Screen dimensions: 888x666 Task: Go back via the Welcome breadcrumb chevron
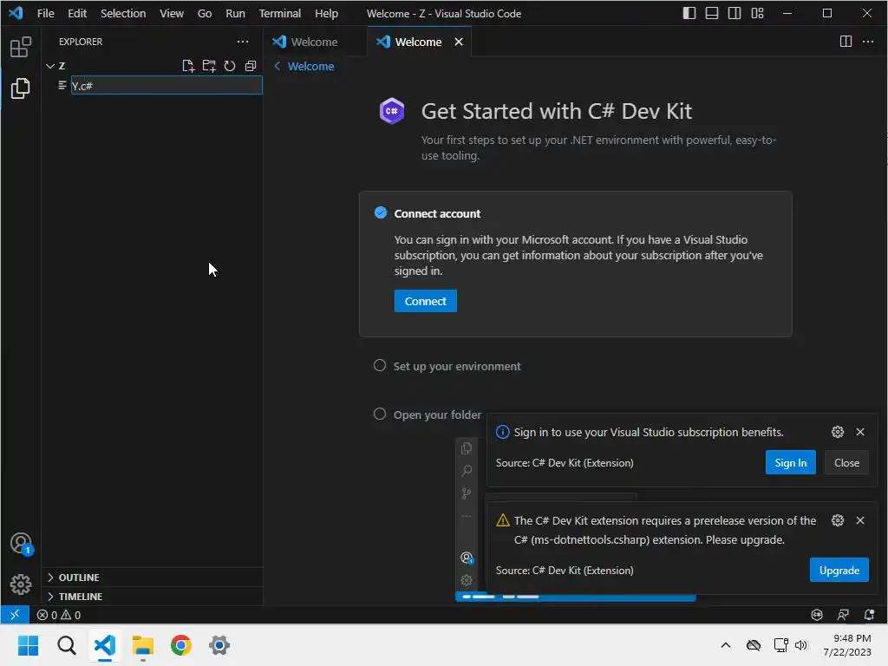(x=277, y=66)
